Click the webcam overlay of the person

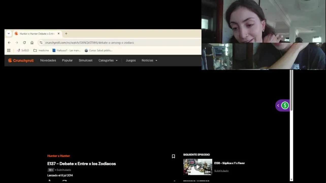pyautogui.click(x=264, y=35)
